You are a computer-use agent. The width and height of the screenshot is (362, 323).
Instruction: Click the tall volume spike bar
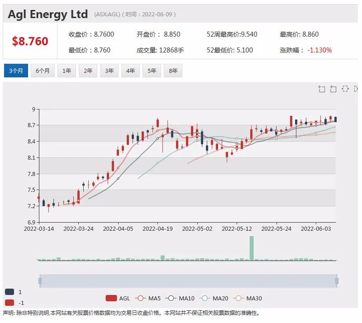[252, 248]
